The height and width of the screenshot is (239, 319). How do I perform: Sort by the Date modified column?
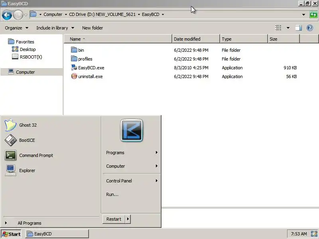pos(196,39)
